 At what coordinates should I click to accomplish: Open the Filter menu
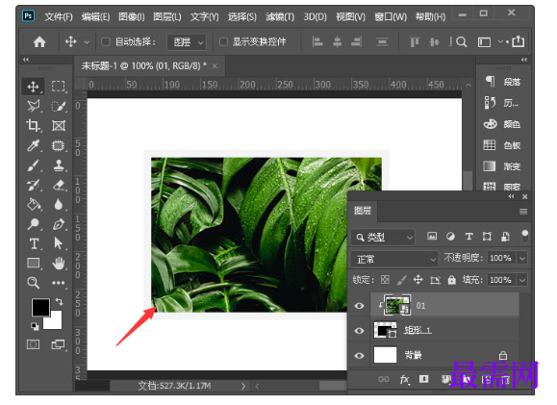click(280, 16)
